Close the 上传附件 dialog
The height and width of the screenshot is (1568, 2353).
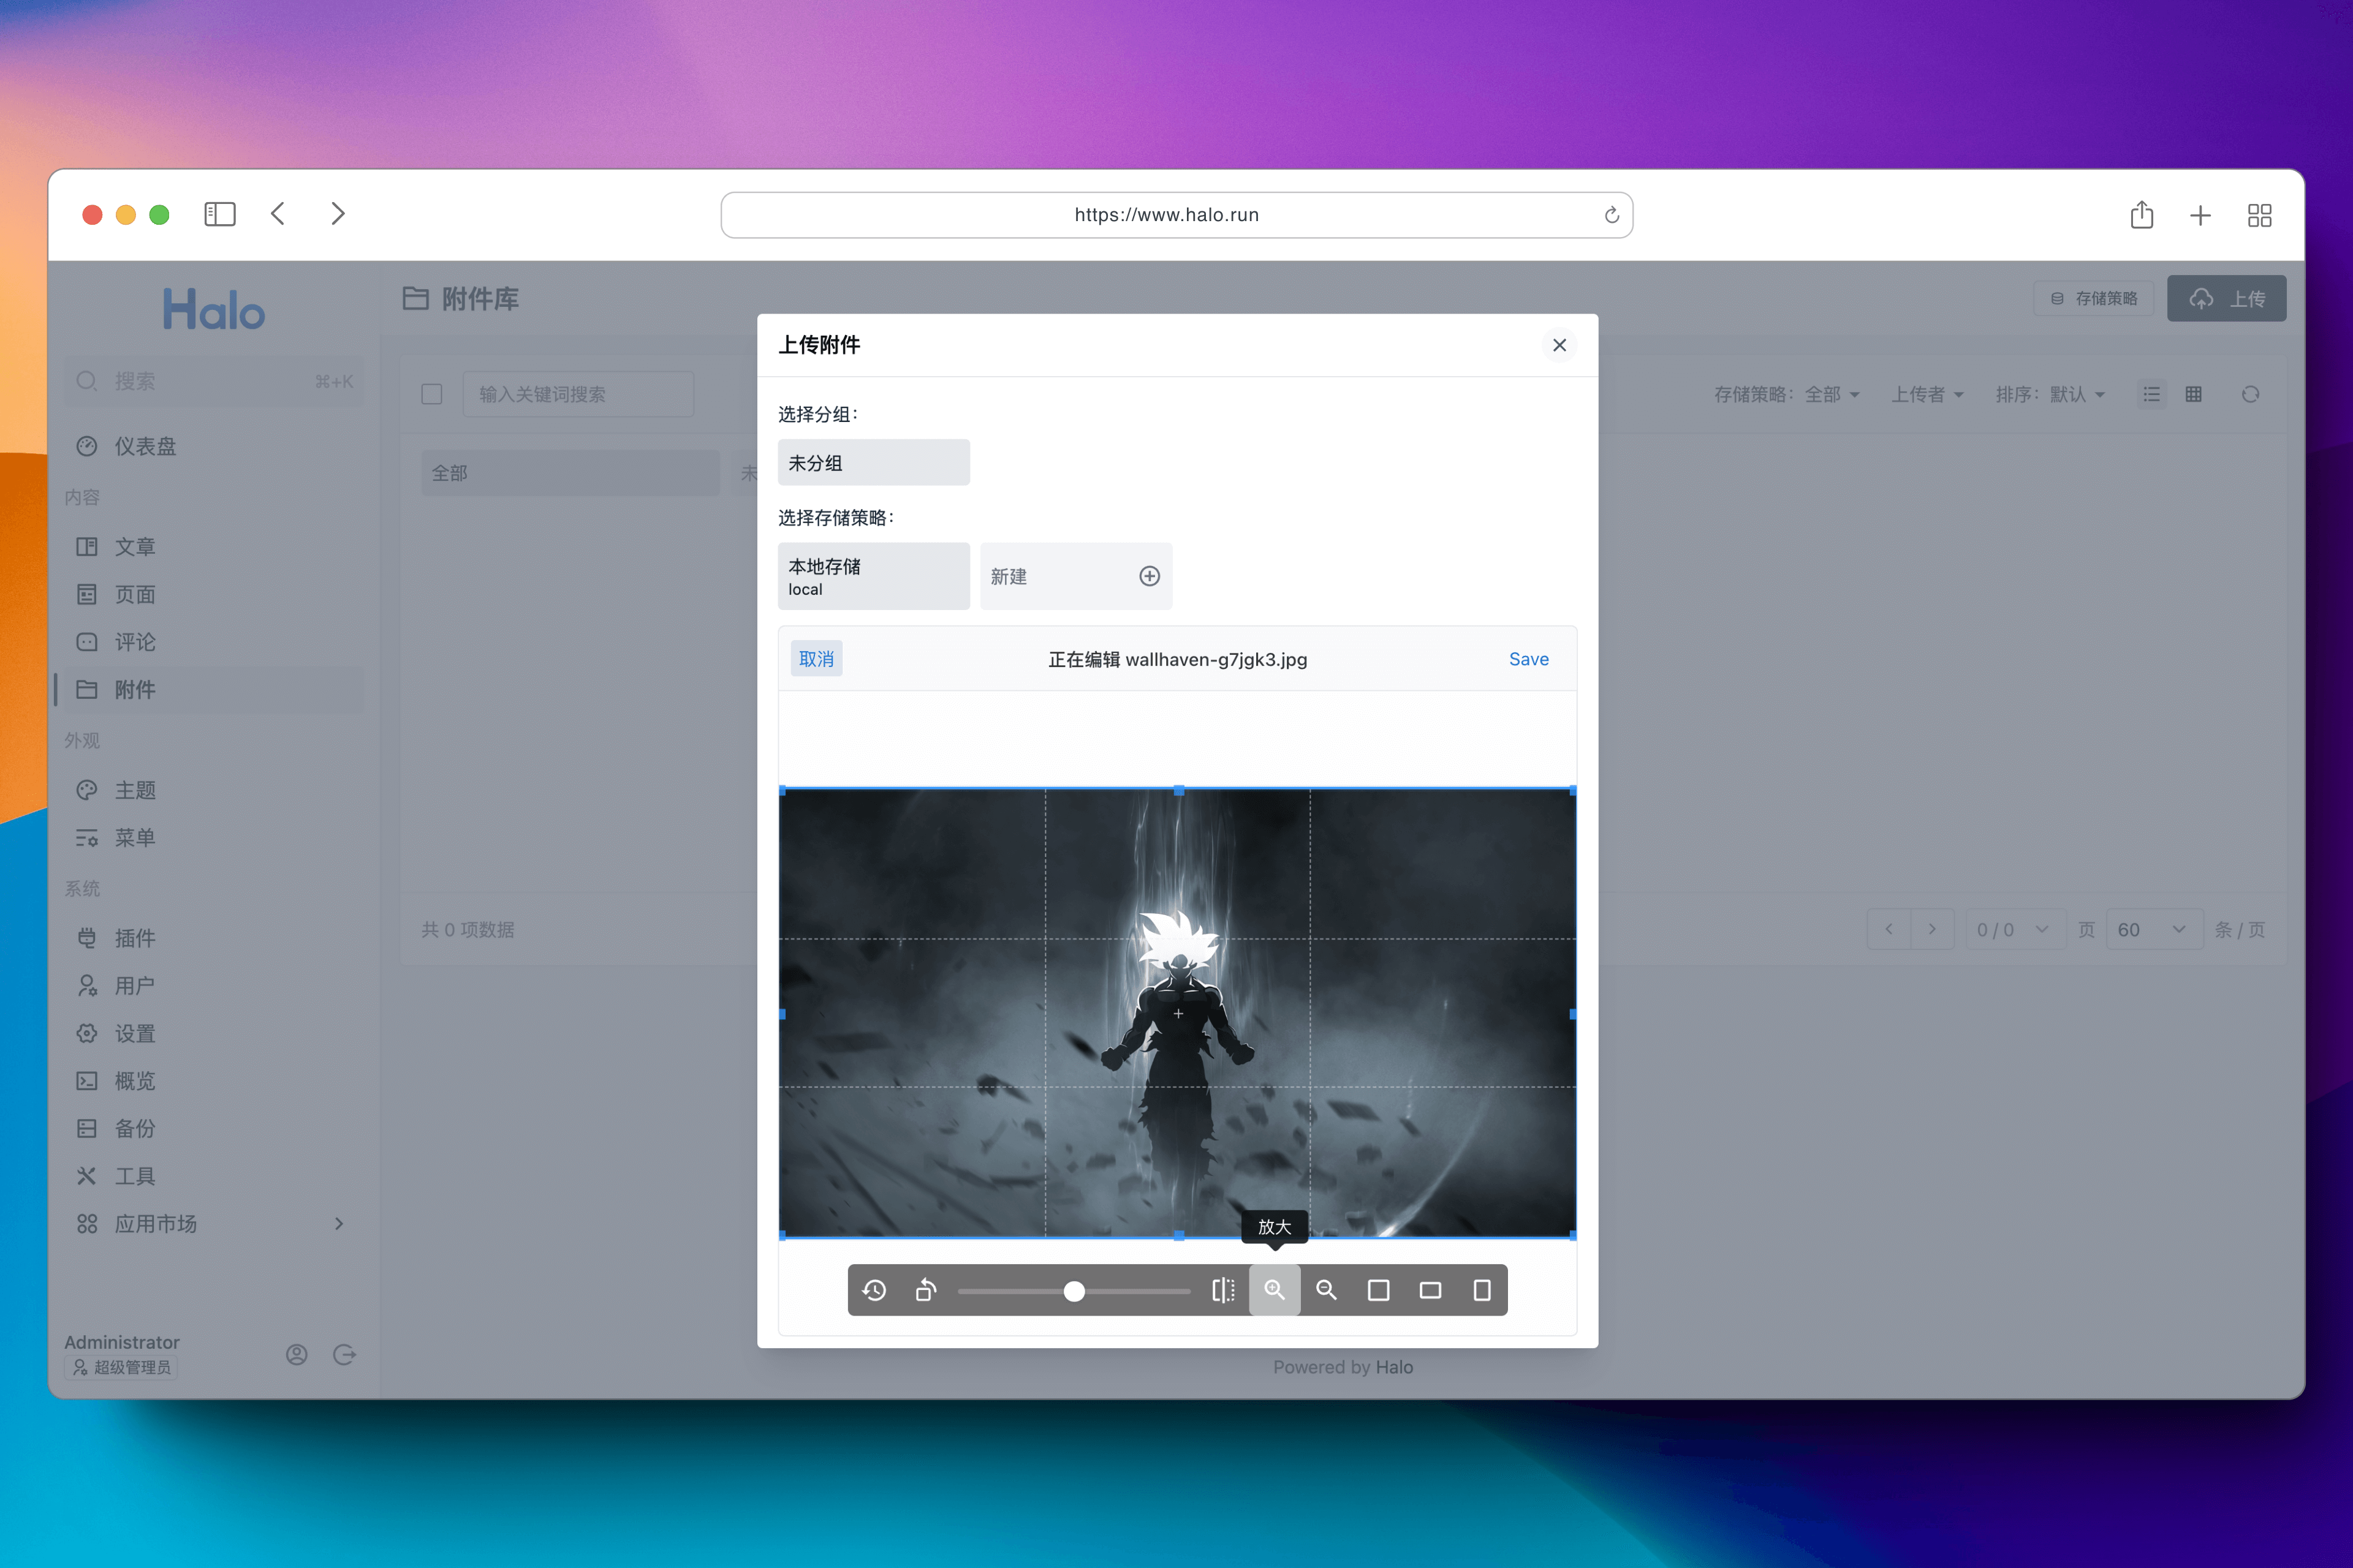[x=1559, y=345]
